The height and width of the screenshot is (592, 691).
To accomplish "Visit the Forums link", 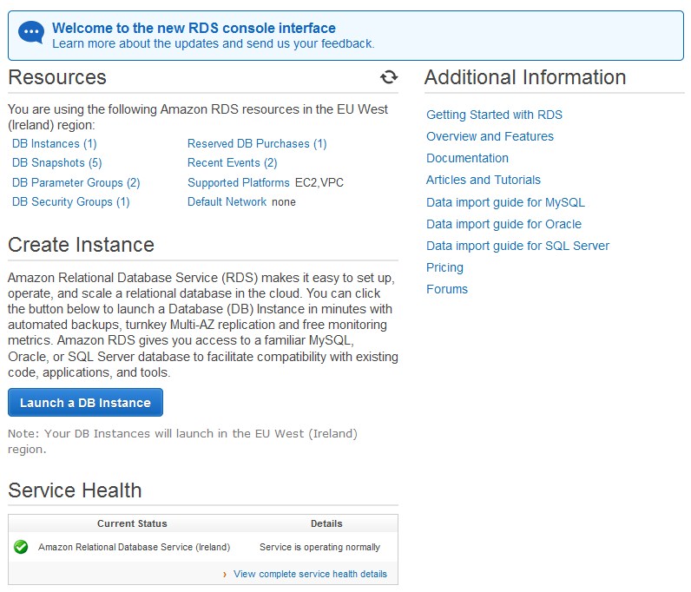I will pos(447,289).
